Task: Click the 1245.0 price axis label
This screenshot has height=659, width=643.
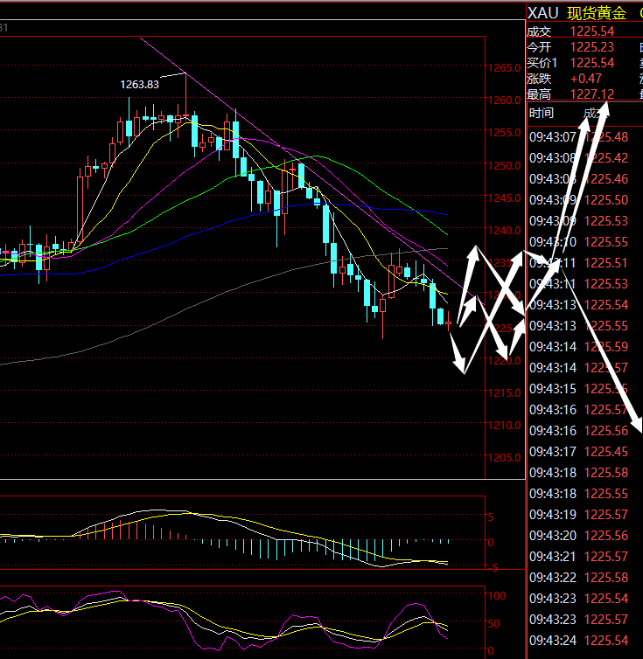Action: click(x=504, y=198)
